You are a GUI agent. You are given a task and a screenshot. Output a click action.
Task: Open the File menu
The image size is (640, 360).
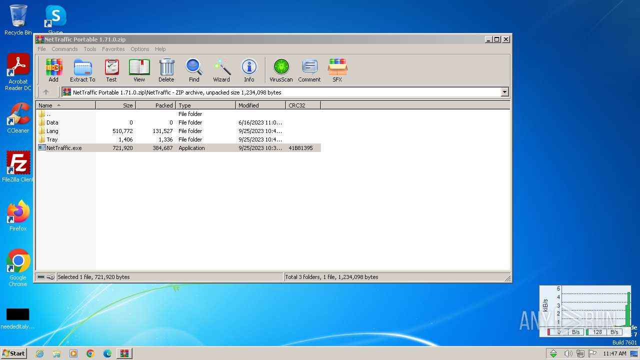41,49
